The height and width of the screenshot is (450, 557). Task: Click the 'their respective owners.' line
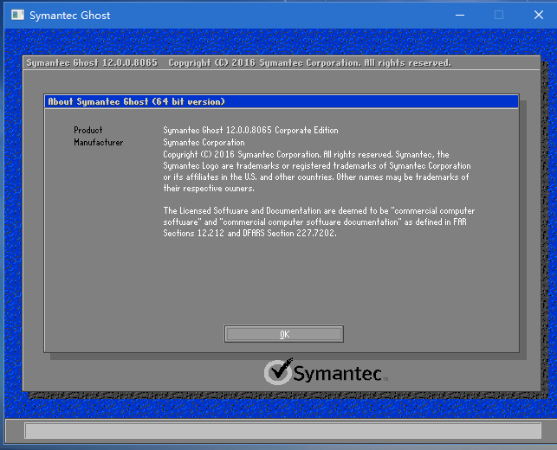[x=209, y=188]
